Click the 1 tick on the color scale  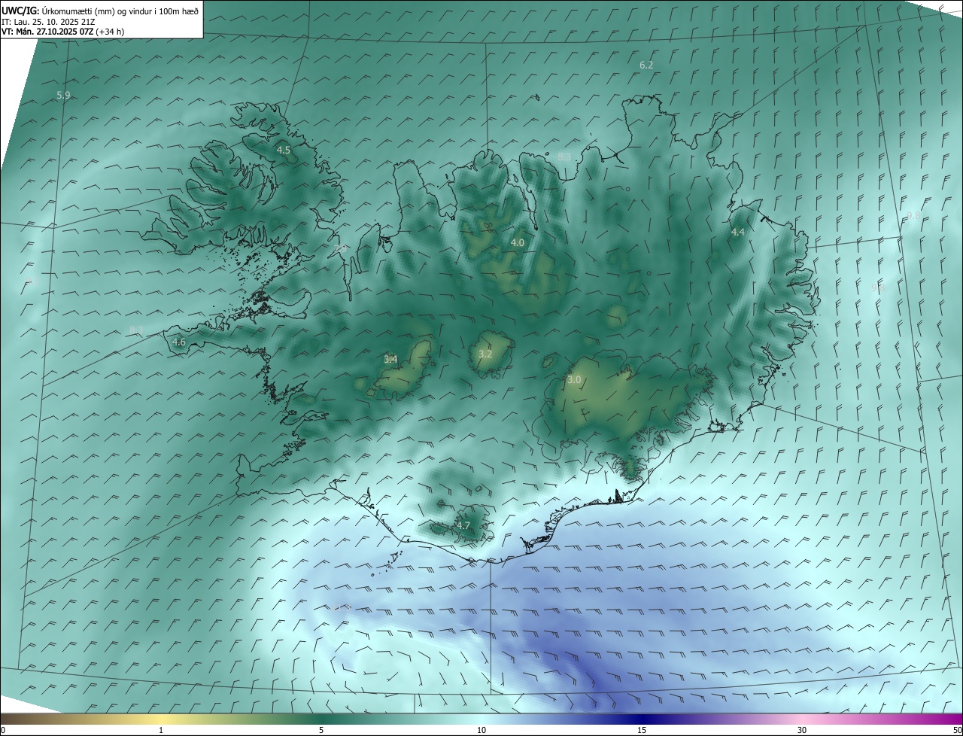click(161, 730)
